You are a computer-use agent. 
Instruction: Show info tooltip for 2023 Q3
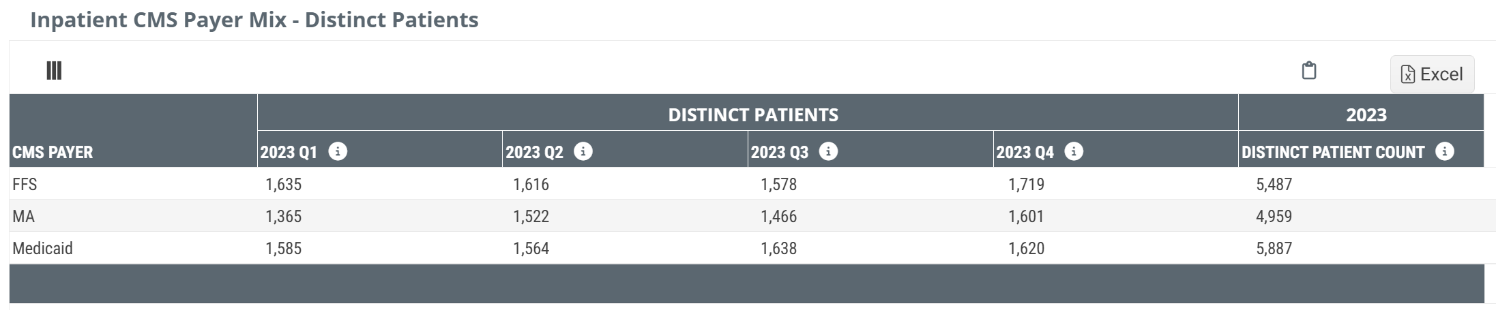tap(828, 151)
